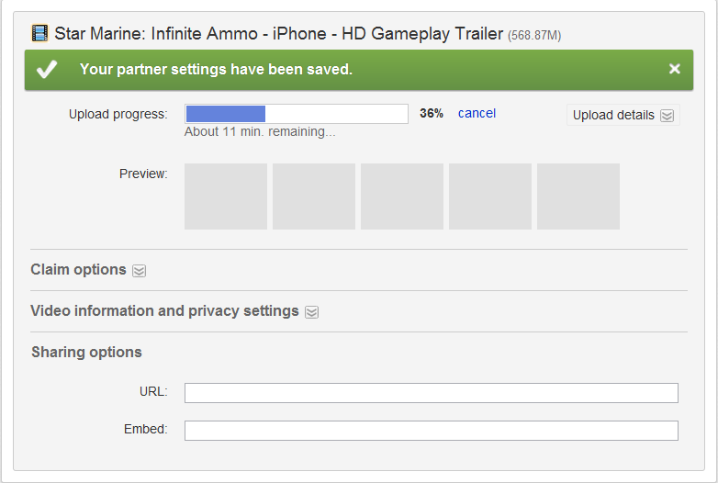Click the (568.87M) file size text

coord(534,35)
